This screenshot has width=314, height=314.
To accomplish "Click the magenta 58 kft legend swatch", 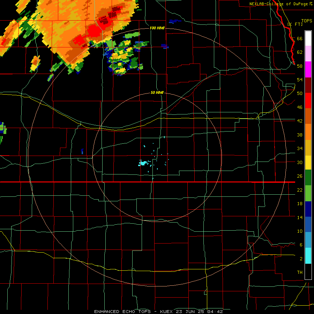I will click(x=308, y=69).
